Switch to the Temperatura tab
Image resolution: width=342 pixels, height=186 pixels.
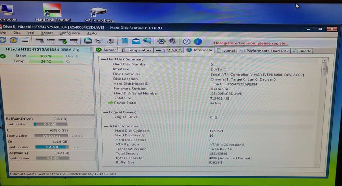click(136, 50)
